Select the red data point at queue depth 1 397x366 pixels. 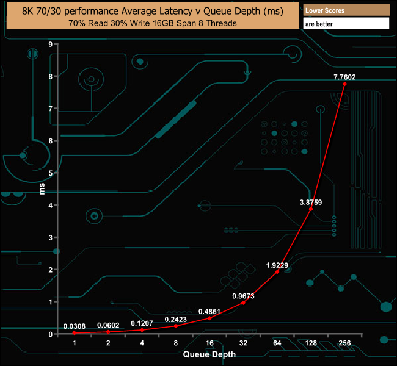75,333
